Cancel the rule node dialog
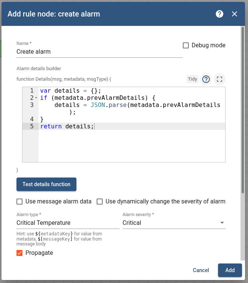Viewport: 248px width, 283px height. point(201,270)
